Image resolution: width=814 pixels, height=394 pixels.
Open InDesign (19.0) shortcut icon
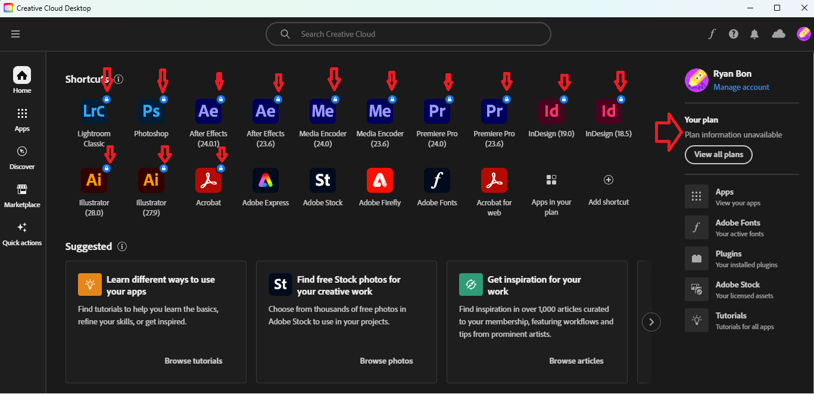point(551,111)
